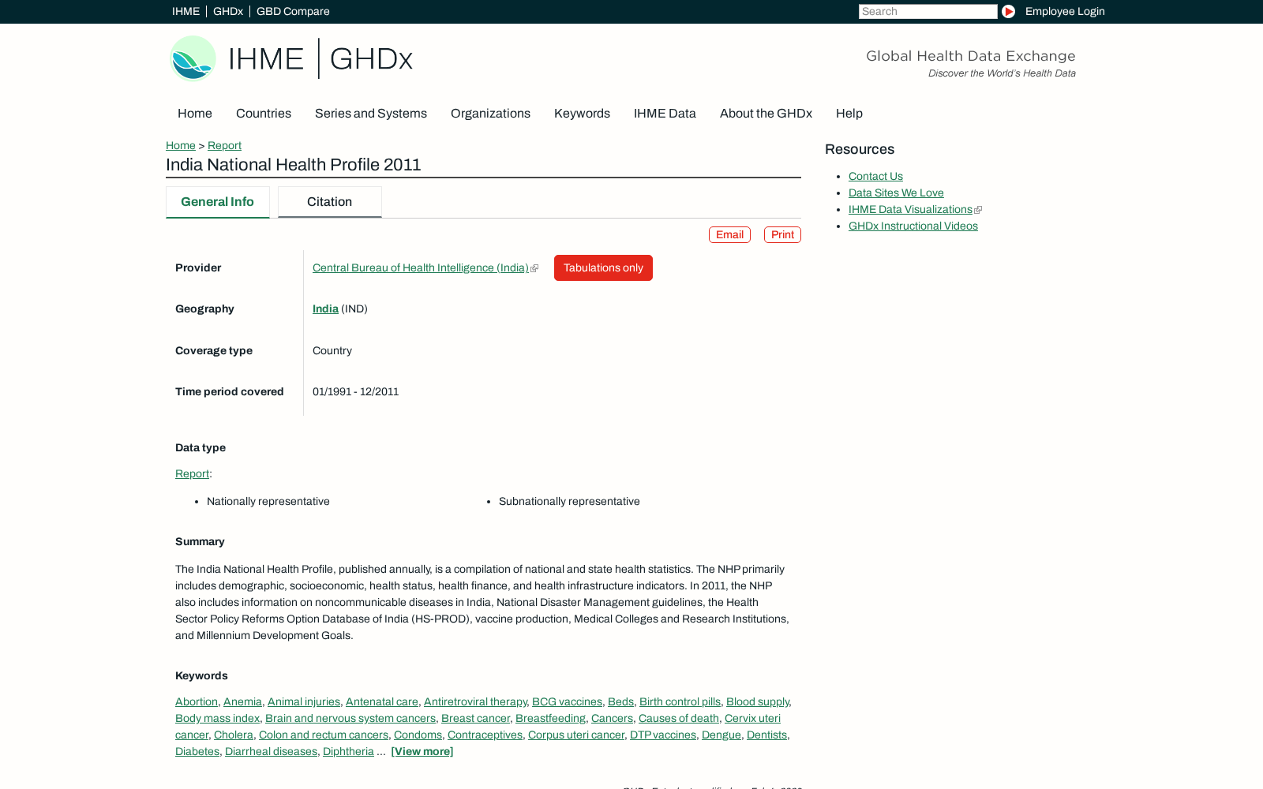Click the Beds keyword
This screenshot has width=1263, height=789.
[620, 701]
